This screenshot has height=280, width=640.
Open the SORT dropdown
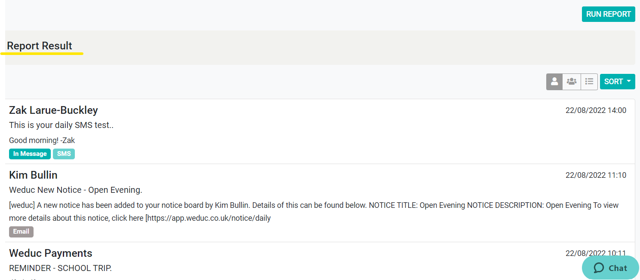click(x=614, y=82)
